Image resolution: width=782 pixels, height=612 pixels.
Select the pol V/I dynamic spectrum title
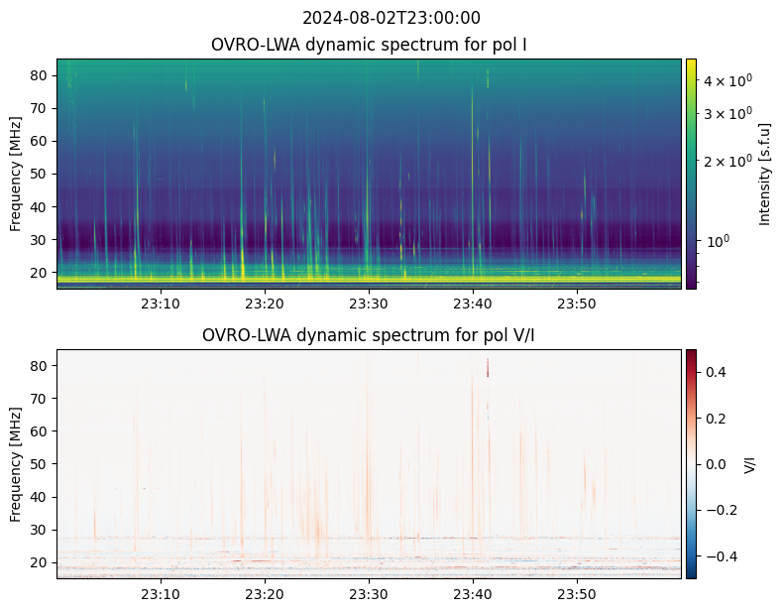tap(369, 335)
